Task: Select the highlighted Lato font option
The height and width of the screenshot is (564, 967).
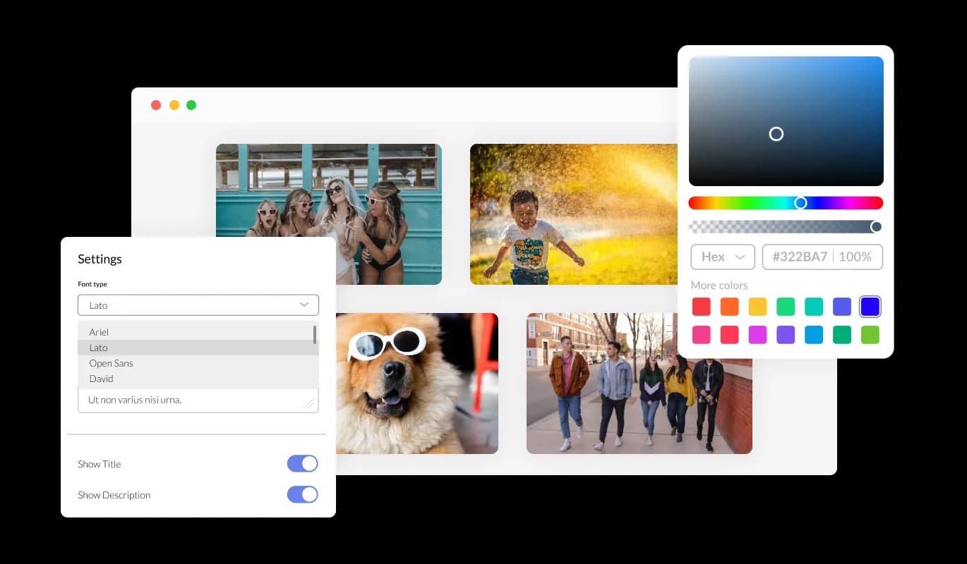Action: (x=98, y=348)
